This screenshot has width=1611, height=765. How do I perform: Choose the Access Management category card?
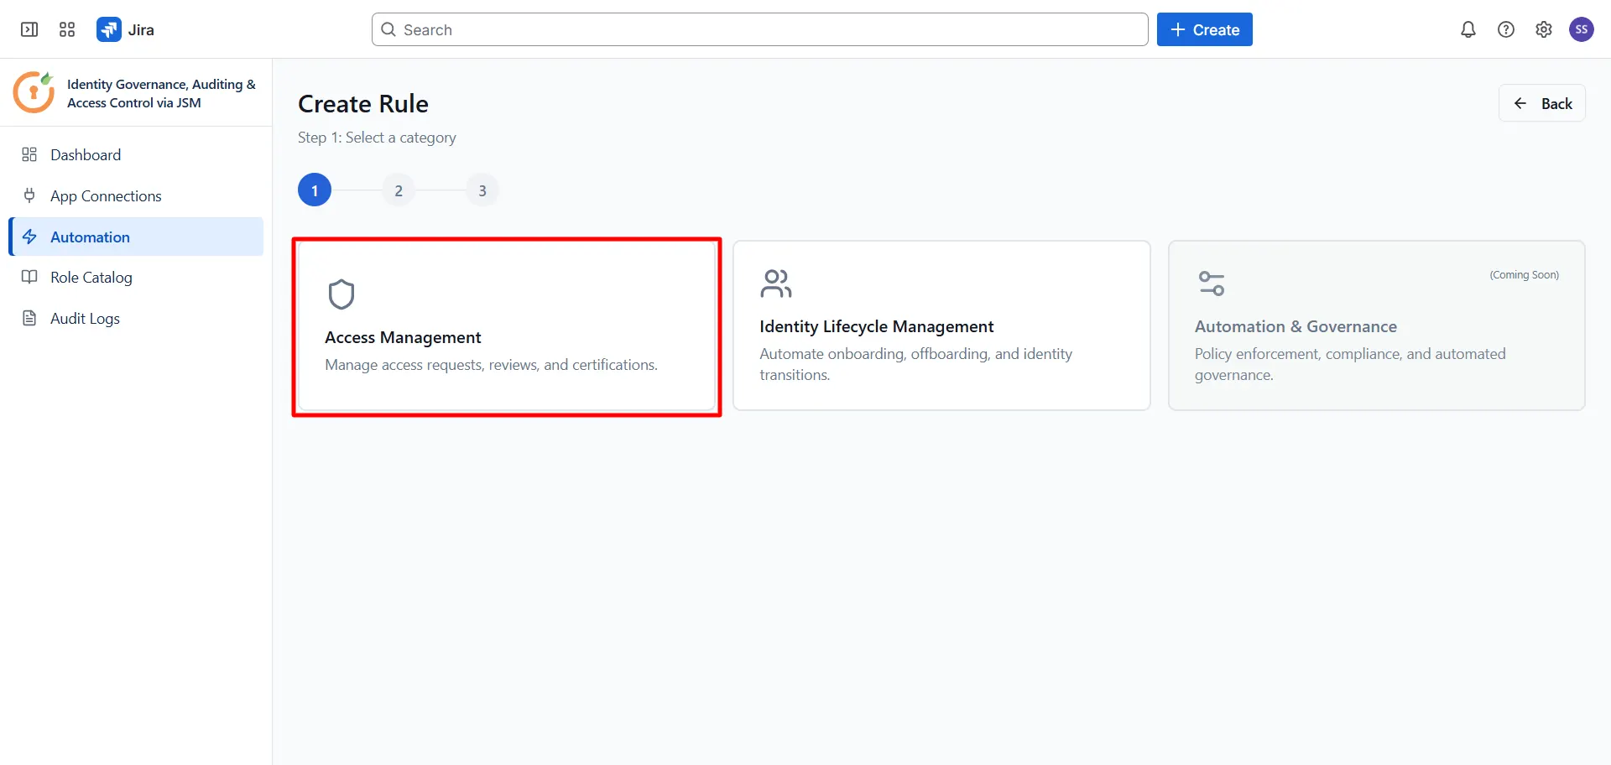507,326
